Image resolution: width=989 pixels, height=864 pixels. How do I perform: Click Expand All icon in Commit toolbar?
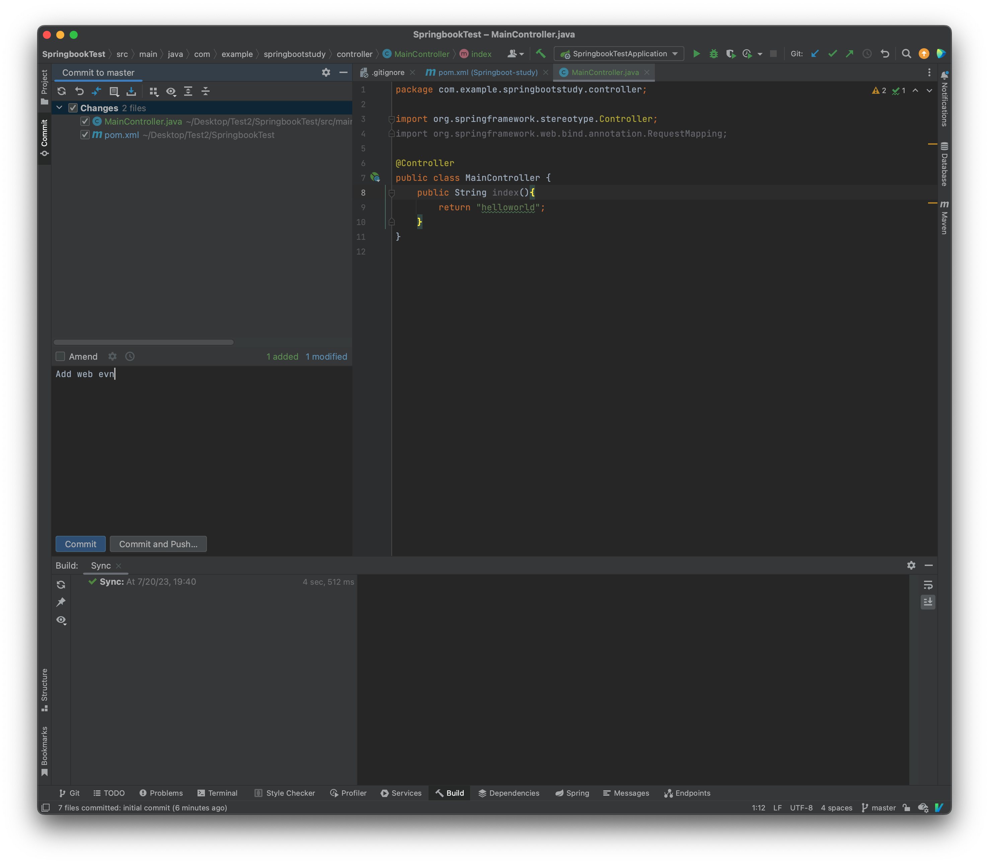tap(188, 91)
